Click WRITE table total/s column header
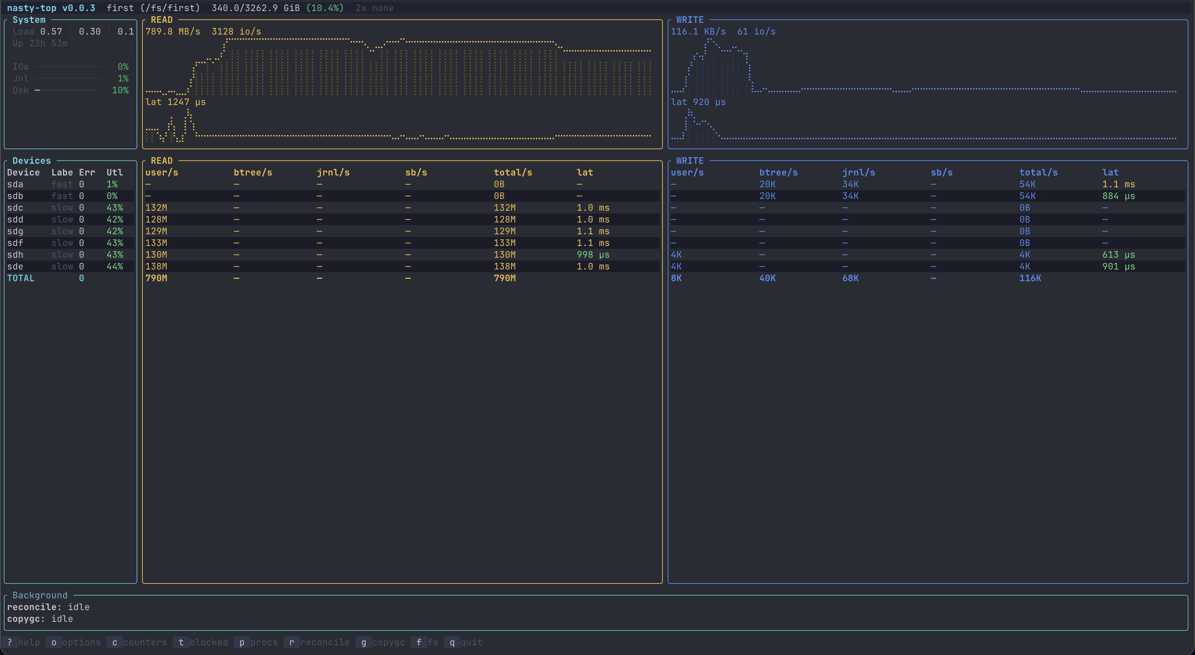1195x655 pixels. pyautogui.click(x=1038, y=172)
